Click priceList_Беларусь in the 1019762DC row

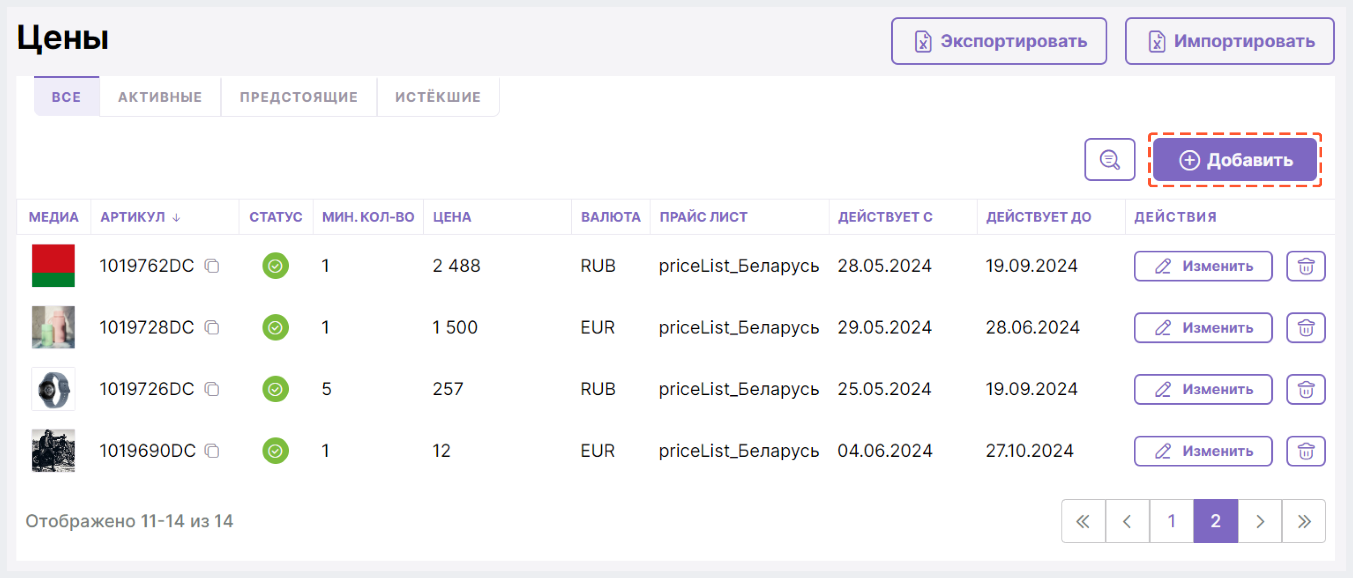(x=739, y=266)
